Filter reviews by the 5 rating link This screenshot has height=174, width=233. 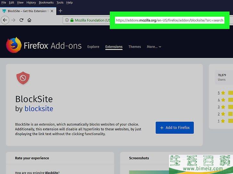click(x=219, y=93)
